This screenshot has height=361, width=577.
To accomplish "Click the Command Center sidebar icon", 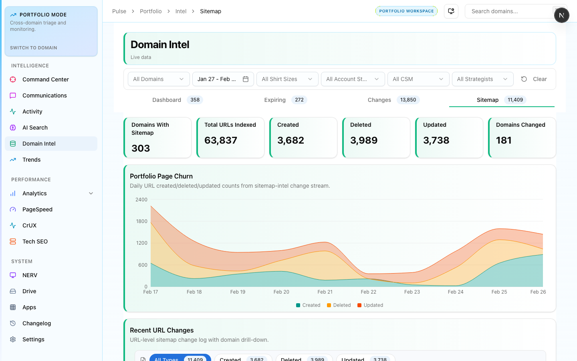I will tap(13, 79).
